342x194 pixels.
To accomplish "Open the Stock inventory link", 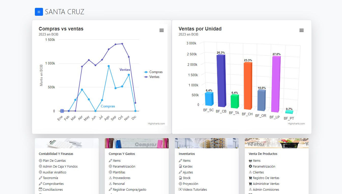I will point(187,178).
